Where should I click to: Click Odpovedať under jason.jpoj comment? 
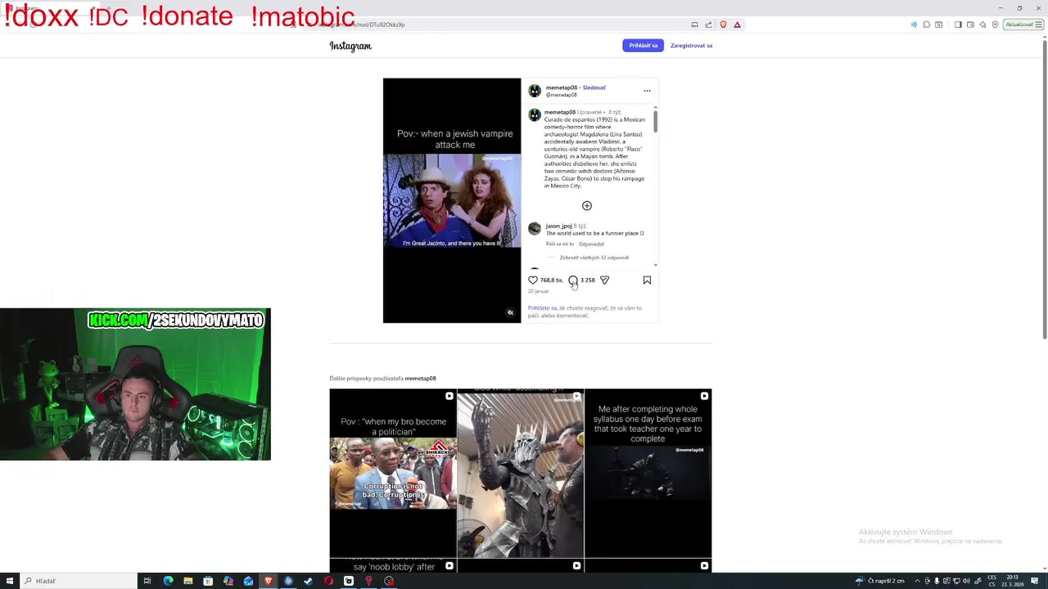click(591, 244)
